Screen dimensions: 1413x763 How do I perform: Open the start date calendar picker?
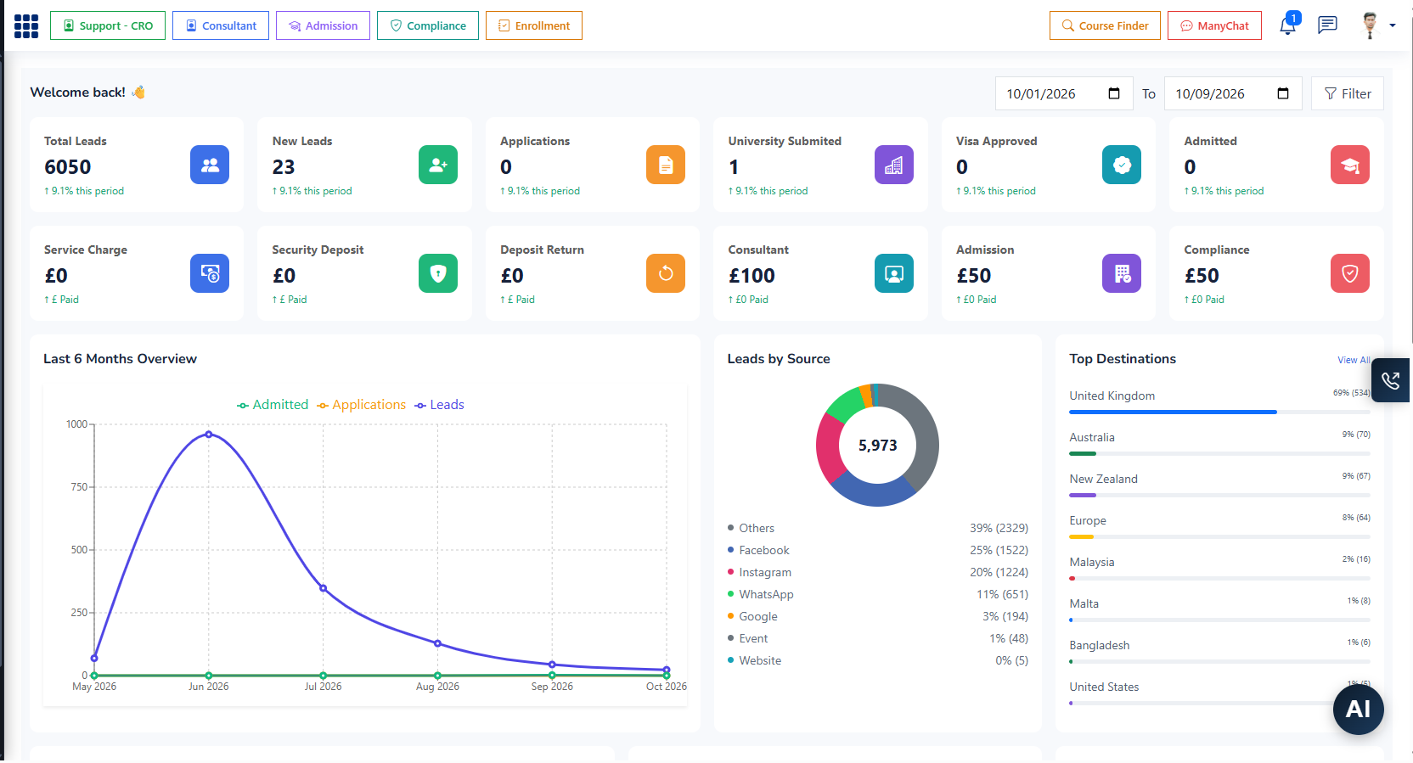point(1114,93)
